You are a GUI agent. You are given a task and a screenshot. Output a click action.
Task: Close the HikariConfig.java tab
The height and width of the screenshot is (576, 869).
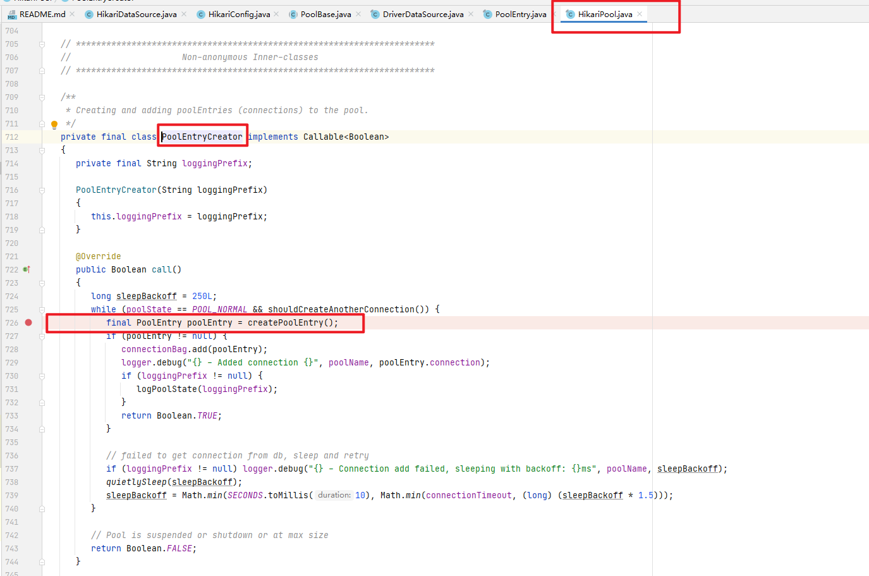pos(276,14)
